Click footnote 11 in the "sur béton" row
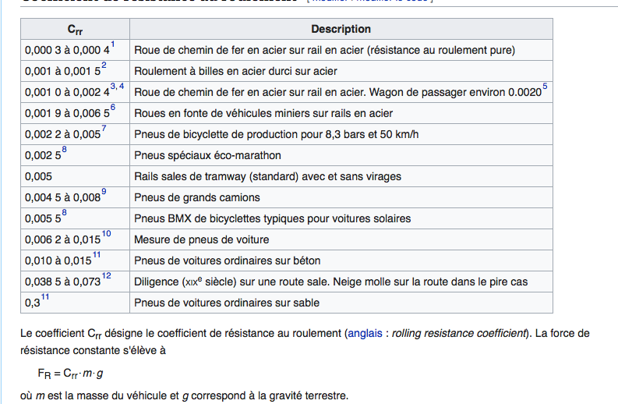 (x=97, y=255)
